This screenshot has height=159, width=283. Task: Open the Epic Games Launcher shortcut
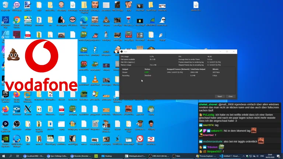(6, 95)
